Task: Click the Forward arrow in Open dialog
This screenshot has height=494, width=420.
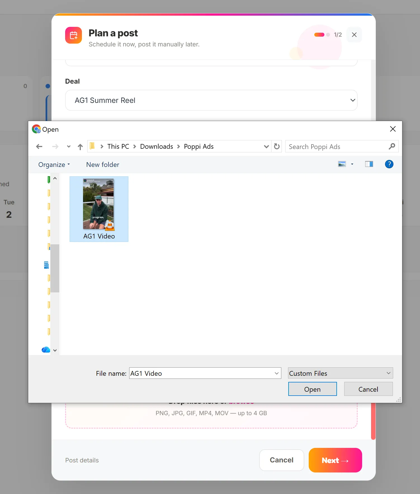Action: click(55, 146)
